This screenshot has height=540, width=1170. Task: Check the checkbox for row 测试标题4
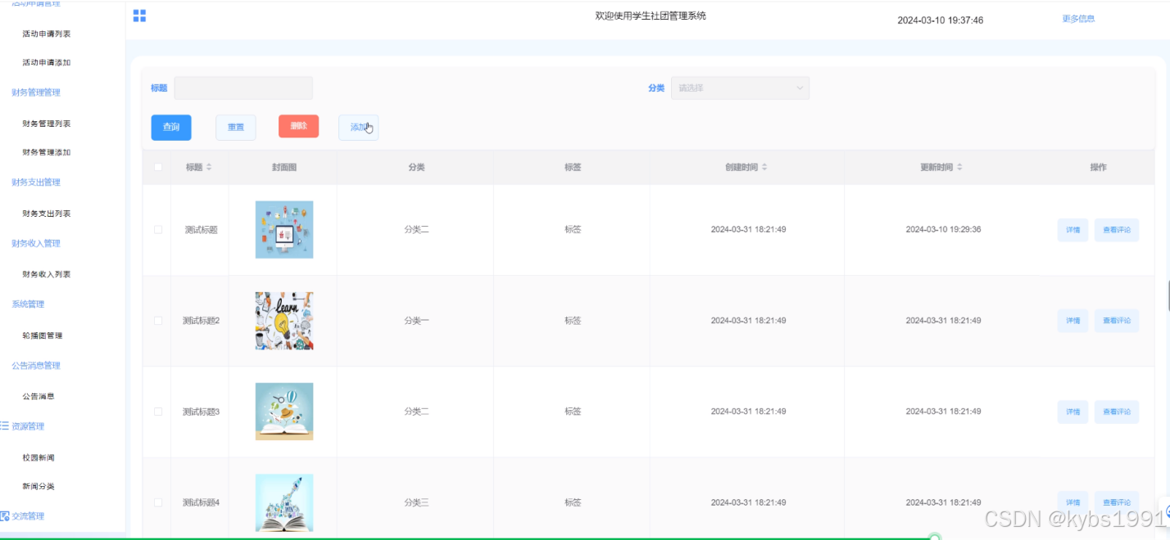click(158, 502)
